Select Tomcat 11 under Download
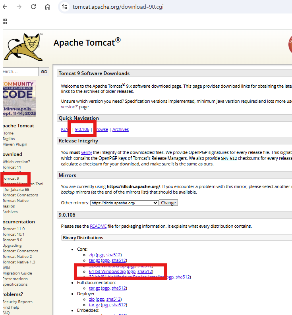 (x=12, y=167)
